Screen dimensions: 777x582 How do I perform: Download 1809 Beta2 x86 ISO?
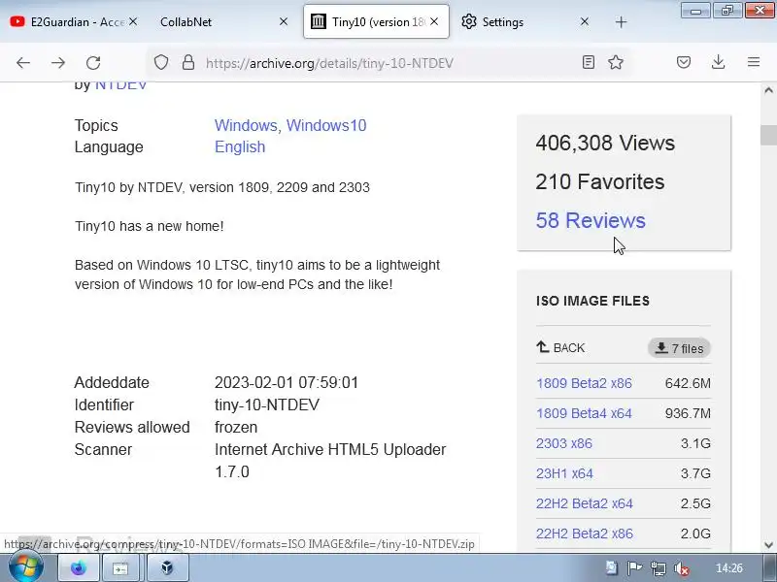(x=584, y=383)
